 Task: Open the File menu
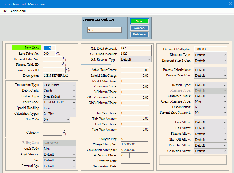4,11
